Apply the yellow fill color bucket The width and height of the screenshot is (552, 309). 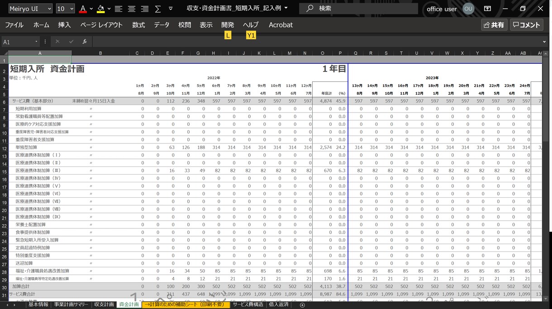point(101,9)
